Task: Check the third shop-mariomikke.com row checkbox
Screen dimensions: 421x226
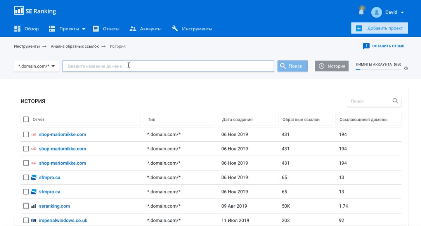Action: point(26,163)
